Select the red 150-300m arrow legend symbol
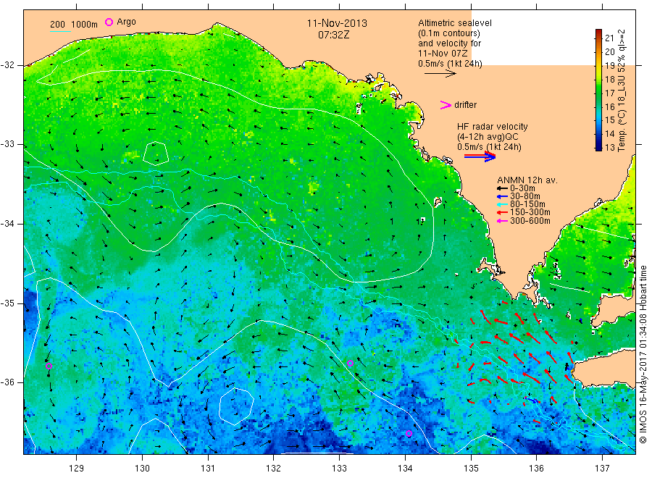 coord(502,212)
